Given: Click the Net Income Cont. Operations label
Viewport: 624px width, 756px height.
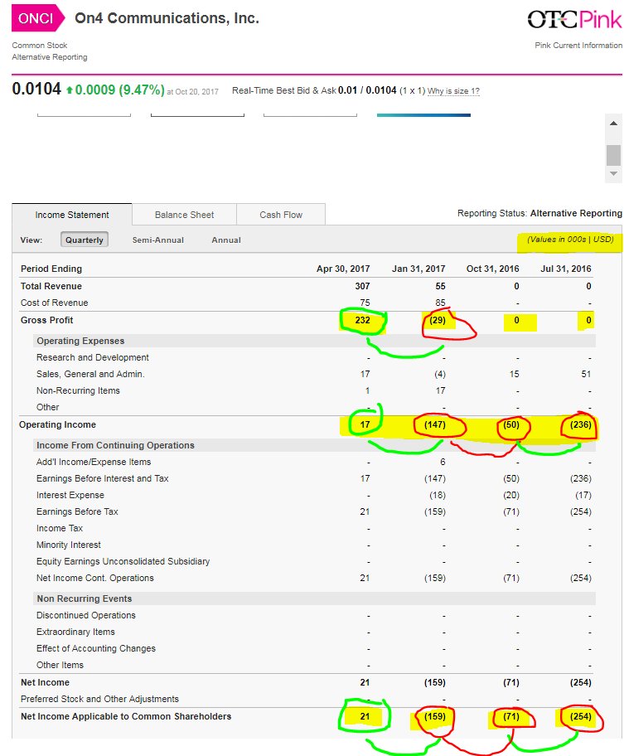Looking at the screenshot, I should coord(95,578).
